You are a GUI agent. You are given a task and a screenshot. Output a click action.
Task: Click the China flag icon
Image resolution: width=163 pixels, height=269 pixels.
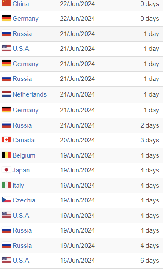tap(6, 3)
